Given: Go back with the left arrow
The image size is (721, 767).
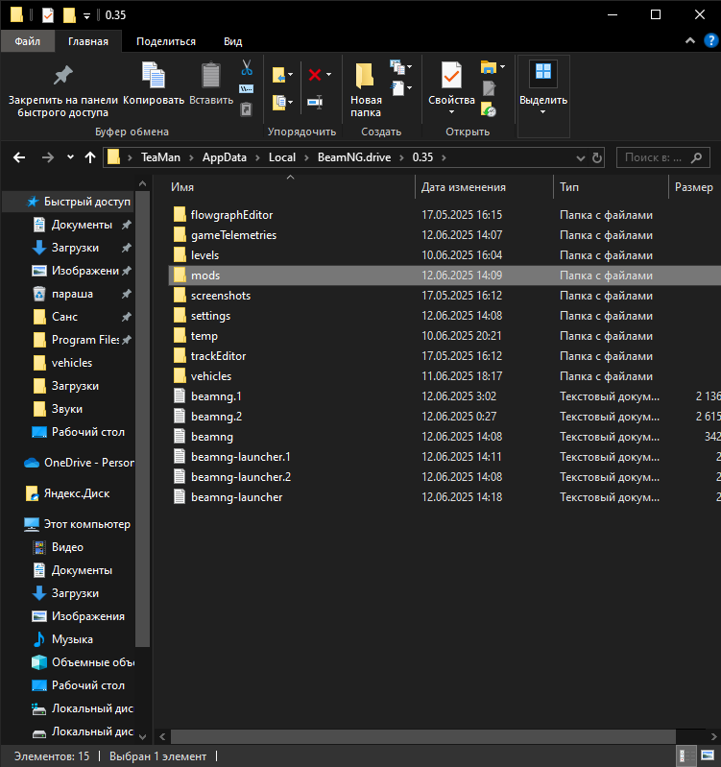Looking at the screenshot, I should pyautogui.click(x=19, y=157).
